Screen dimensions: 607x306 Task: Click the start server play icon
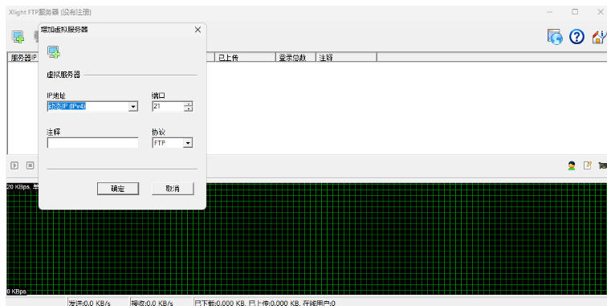tap(14, 165)
